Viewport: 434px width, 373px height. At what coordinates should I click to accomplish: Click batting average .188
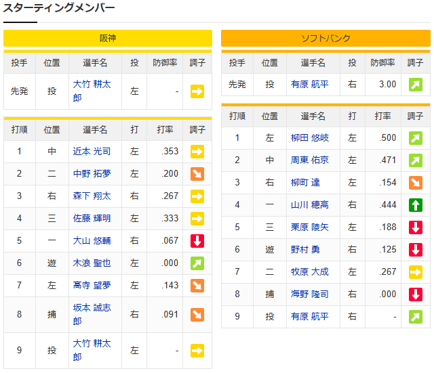pos(388,227)
